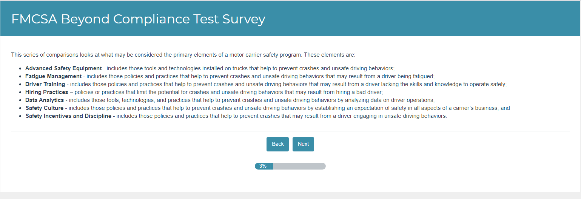Viewport: 581px width, 199px height.
Task: Click the bold Safety Incentives and Discipline term
Action: [x=68, y=116]
